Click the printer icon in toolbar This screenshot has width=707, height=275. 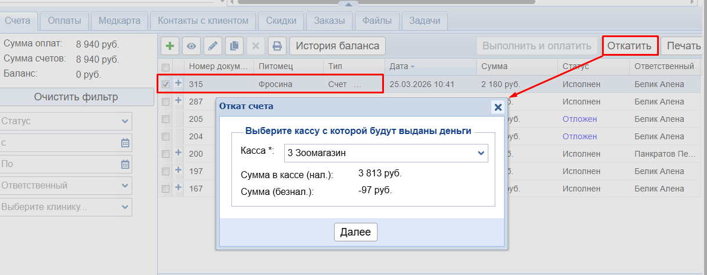[277, 46]
